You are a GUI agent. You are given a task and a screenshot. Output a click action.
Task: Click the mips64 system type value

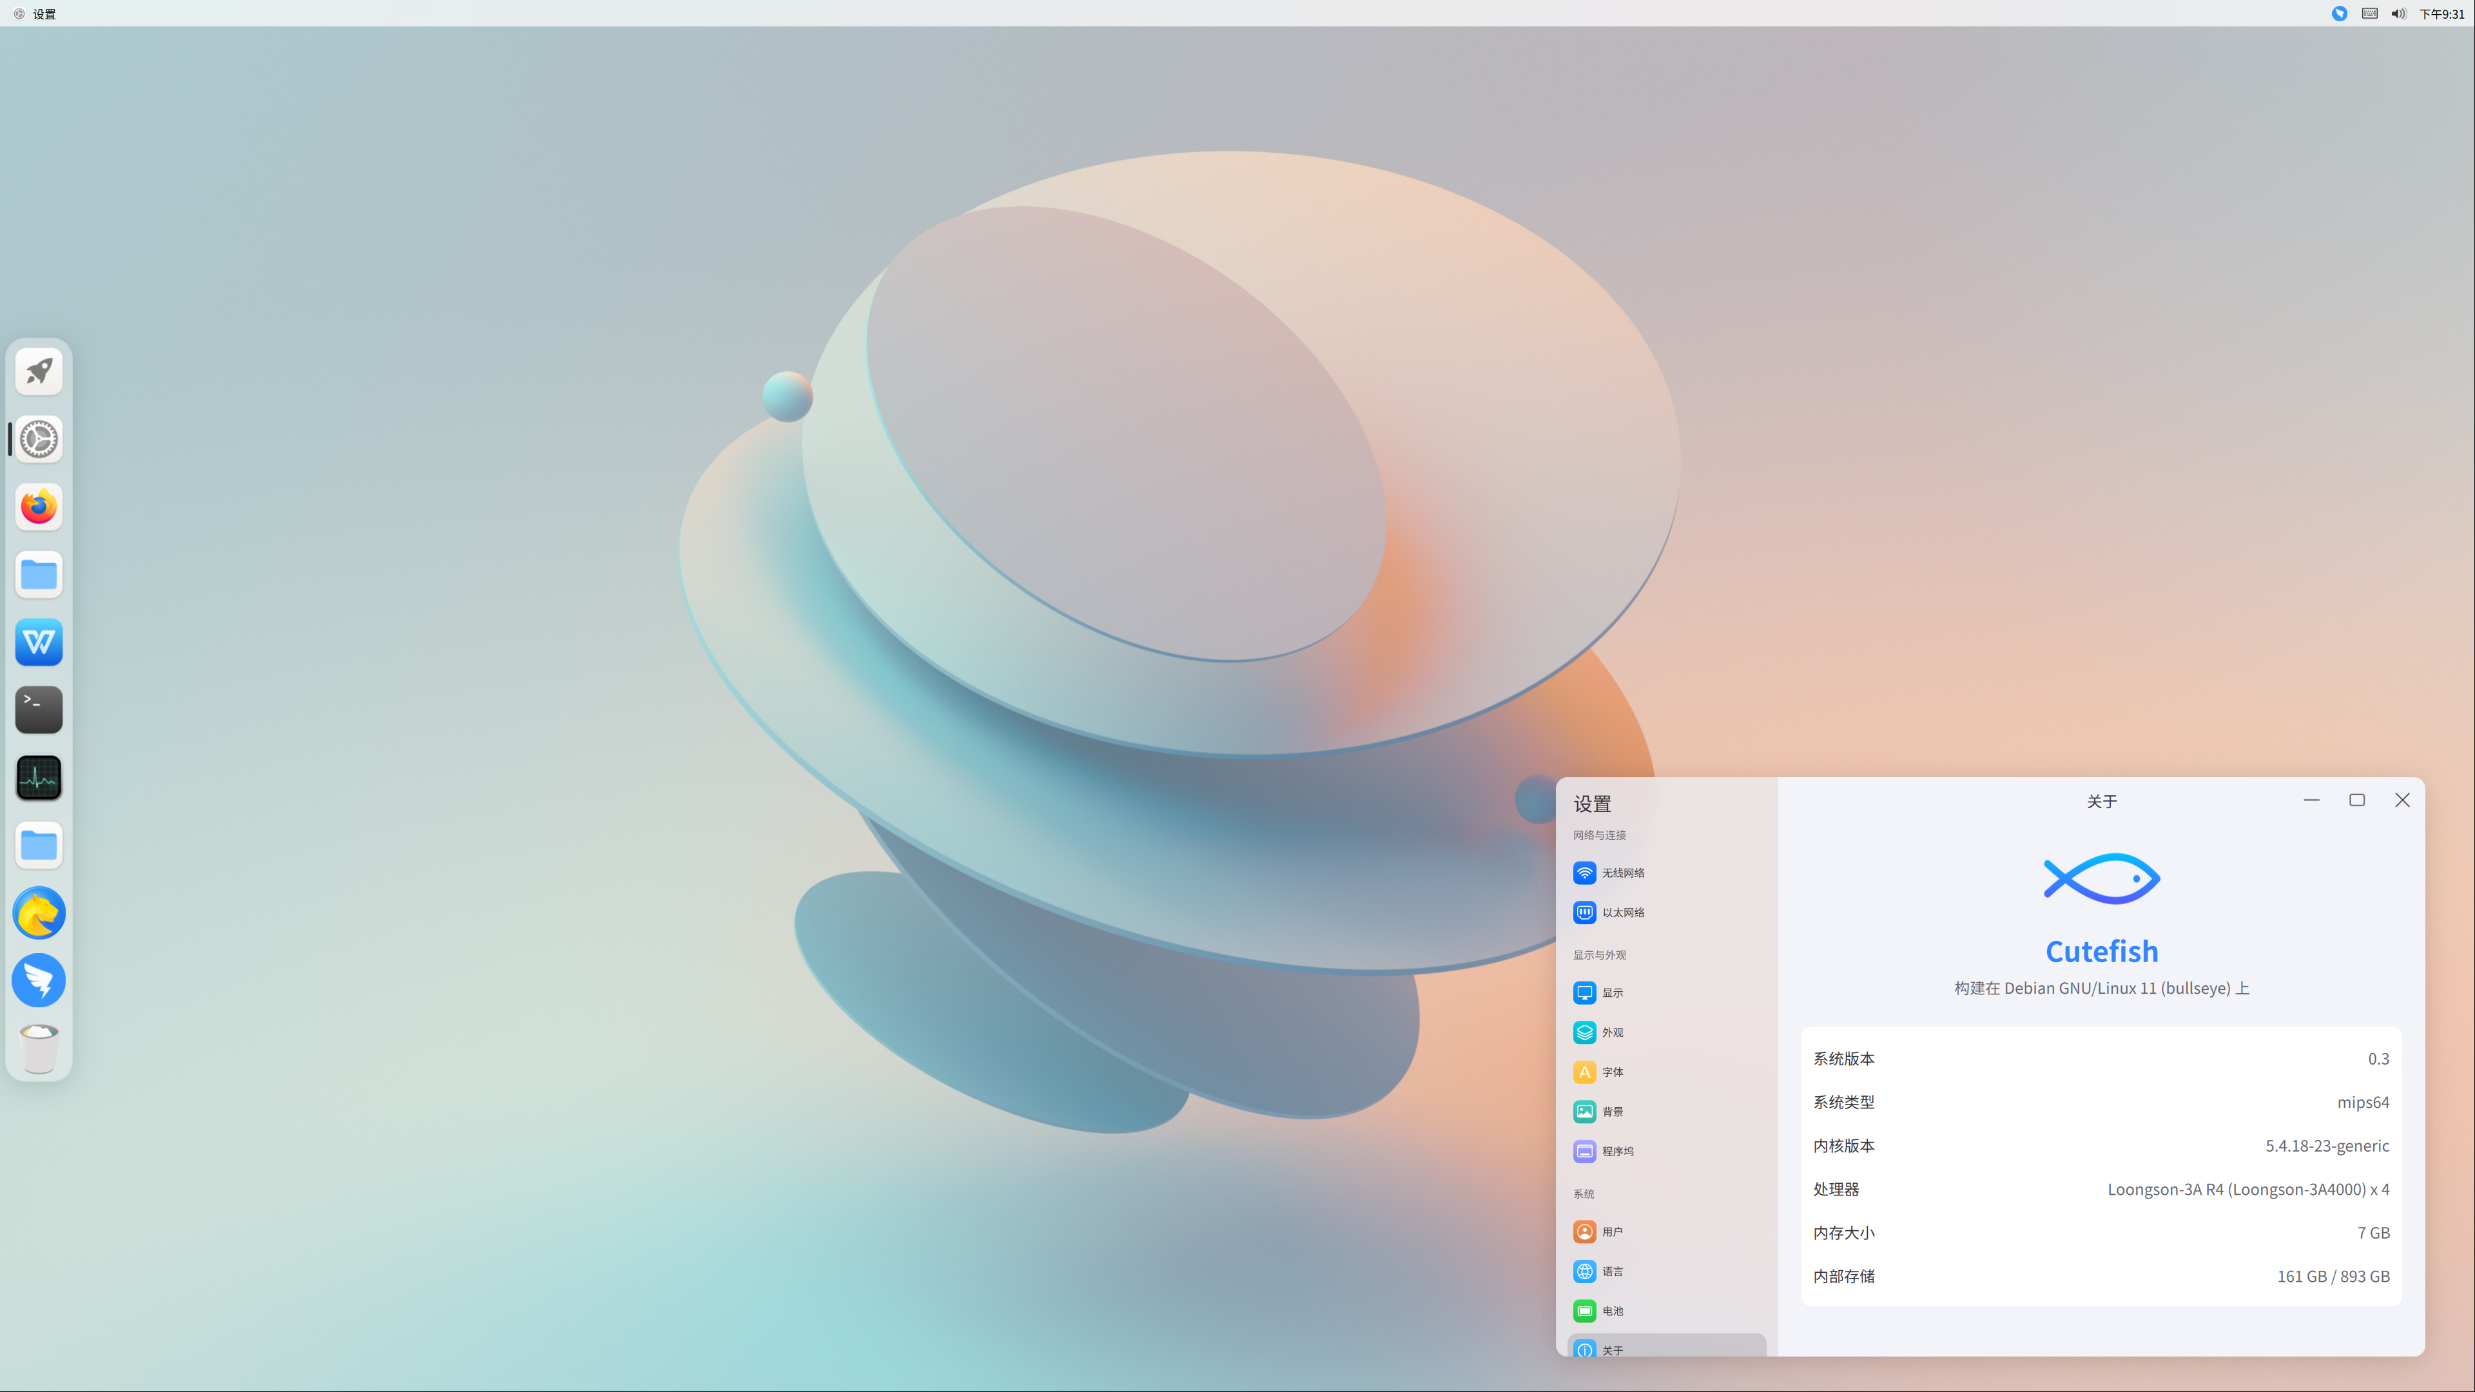[2363, 1102]
